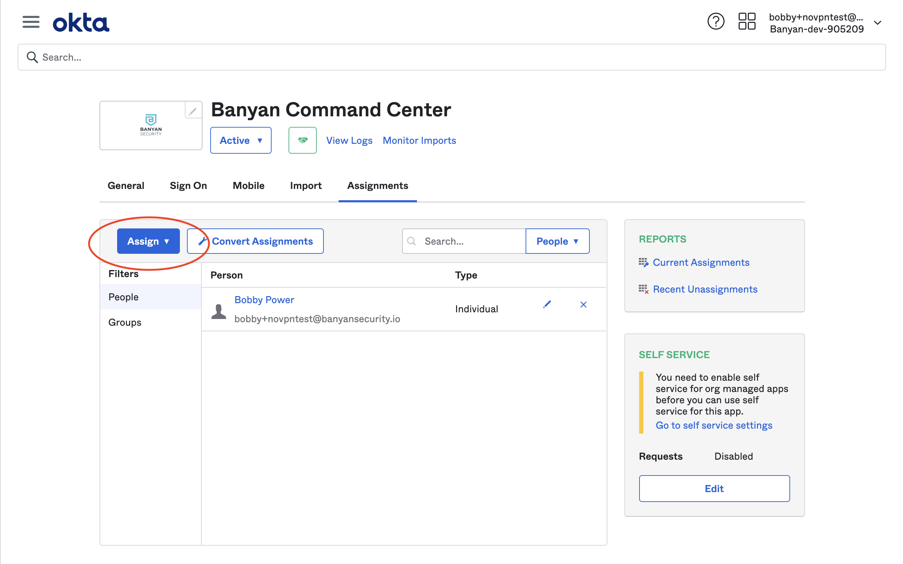Open the Active status dropdown
Viewport: 903px width, 564px height.
click(x=241, y=140)
